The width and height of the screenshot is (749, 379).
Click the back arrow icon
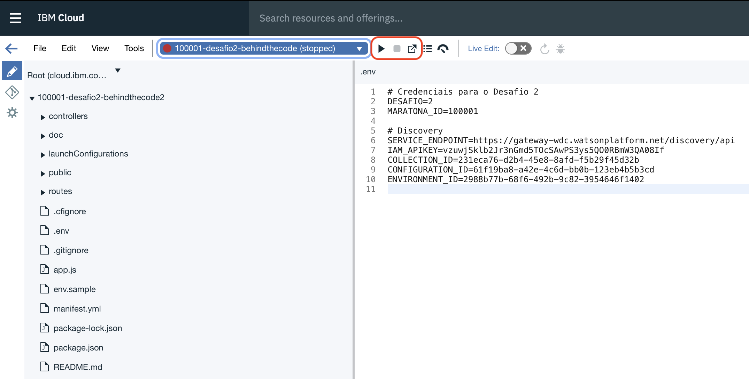click(x=11, y=48)
